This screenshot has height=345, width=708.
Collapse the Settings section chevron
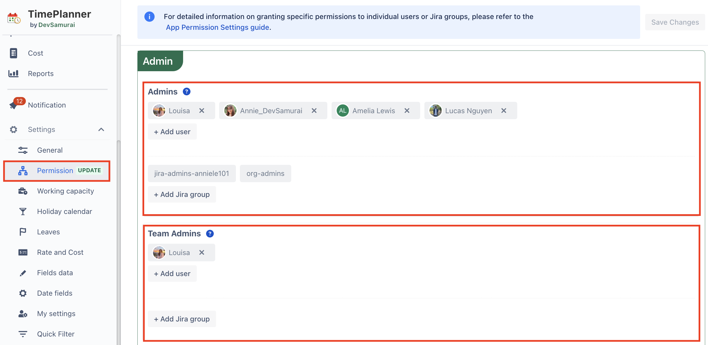(101, 129)
